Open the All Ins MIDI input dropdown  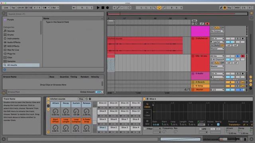[x=217, y=56]
